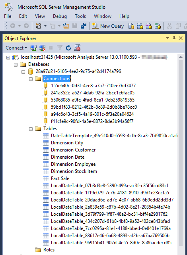Open the Object Explorer window position dropdown
Viewport: 187px width, 255px height.
coord(168,38)
